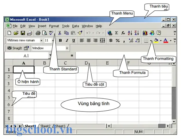
Task: Click the Paste clipboard icon
Action: coord(73,33)
